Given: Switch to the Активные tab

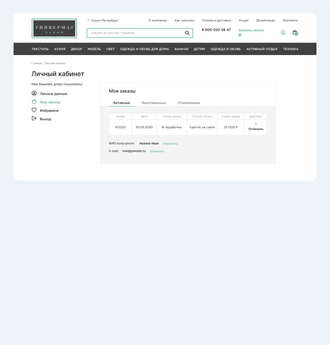Looking at the screenshot, I should point(122,103).
